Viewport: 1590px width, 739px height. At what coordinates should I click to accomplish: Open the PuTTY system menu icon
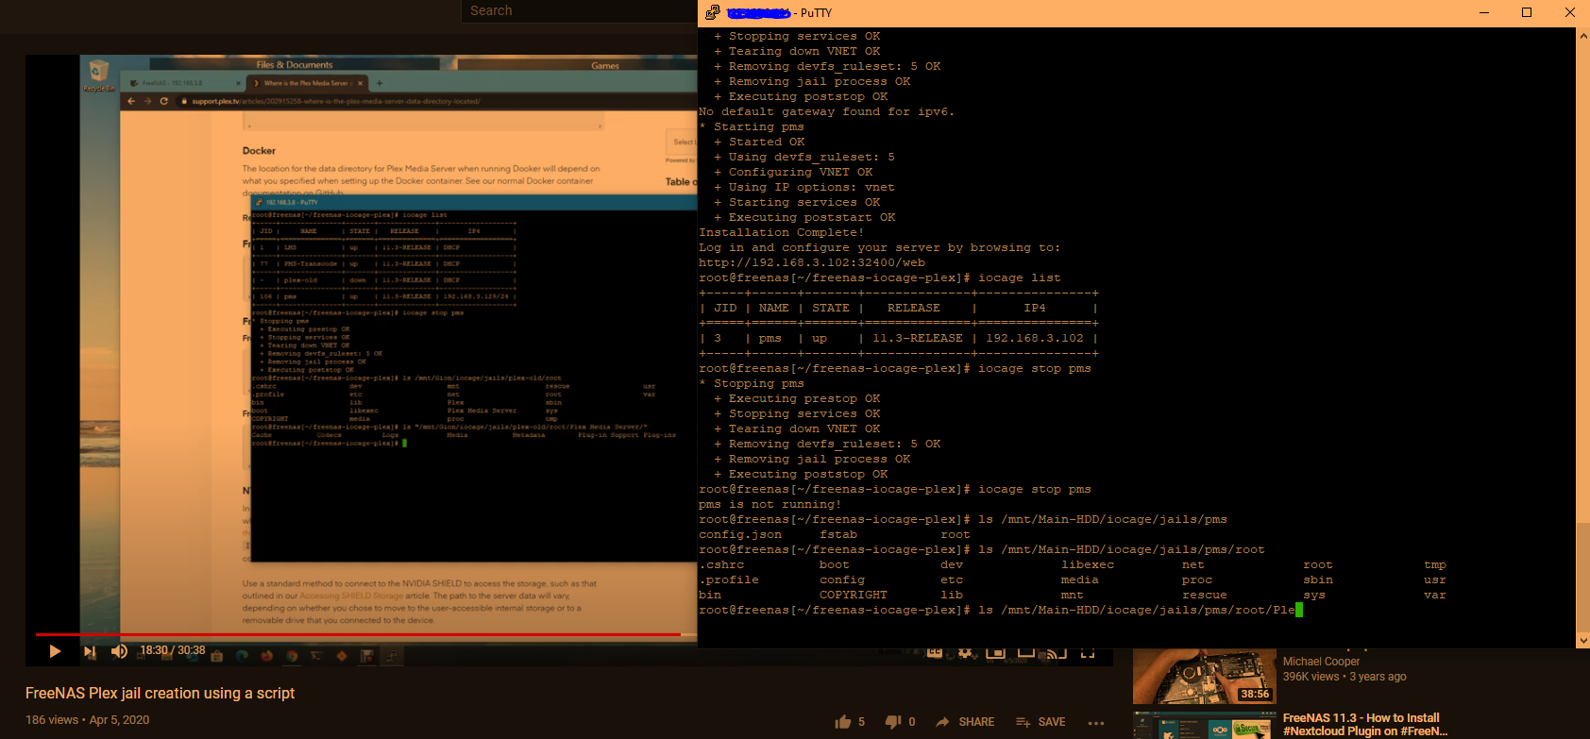point(712,12)
